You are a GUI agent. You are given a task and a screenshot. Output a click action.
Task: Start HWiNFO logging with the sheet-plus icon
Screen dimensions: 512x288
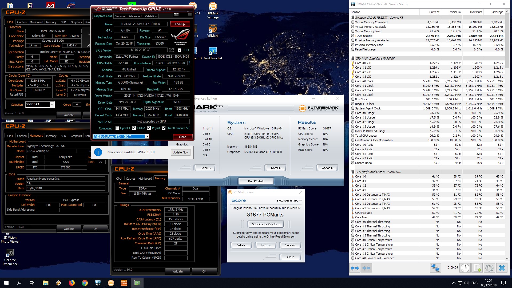[478, 268]
